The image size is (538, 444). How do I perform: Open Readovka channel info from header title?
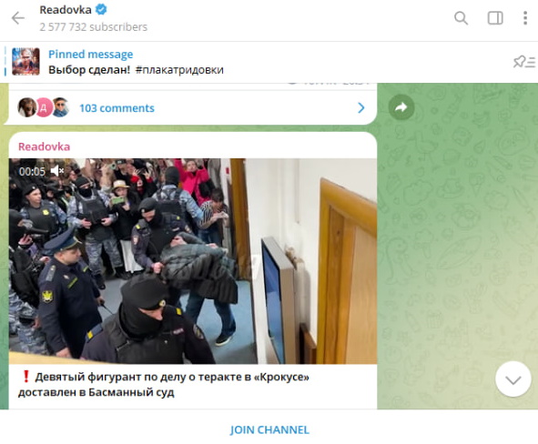66,10
